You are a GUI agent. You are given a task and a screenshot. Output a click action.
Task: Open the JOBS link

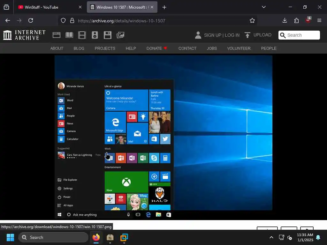tap(212, 48)
